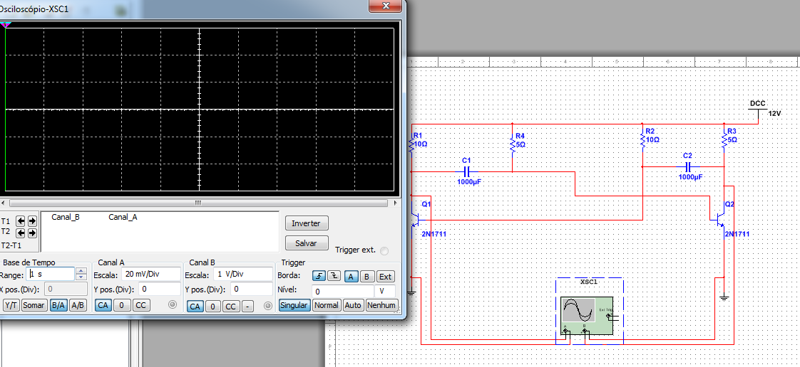The image size is (800, 367).
Task: Click Canal A Y pos.(Div) field
Action: (159, 289)
